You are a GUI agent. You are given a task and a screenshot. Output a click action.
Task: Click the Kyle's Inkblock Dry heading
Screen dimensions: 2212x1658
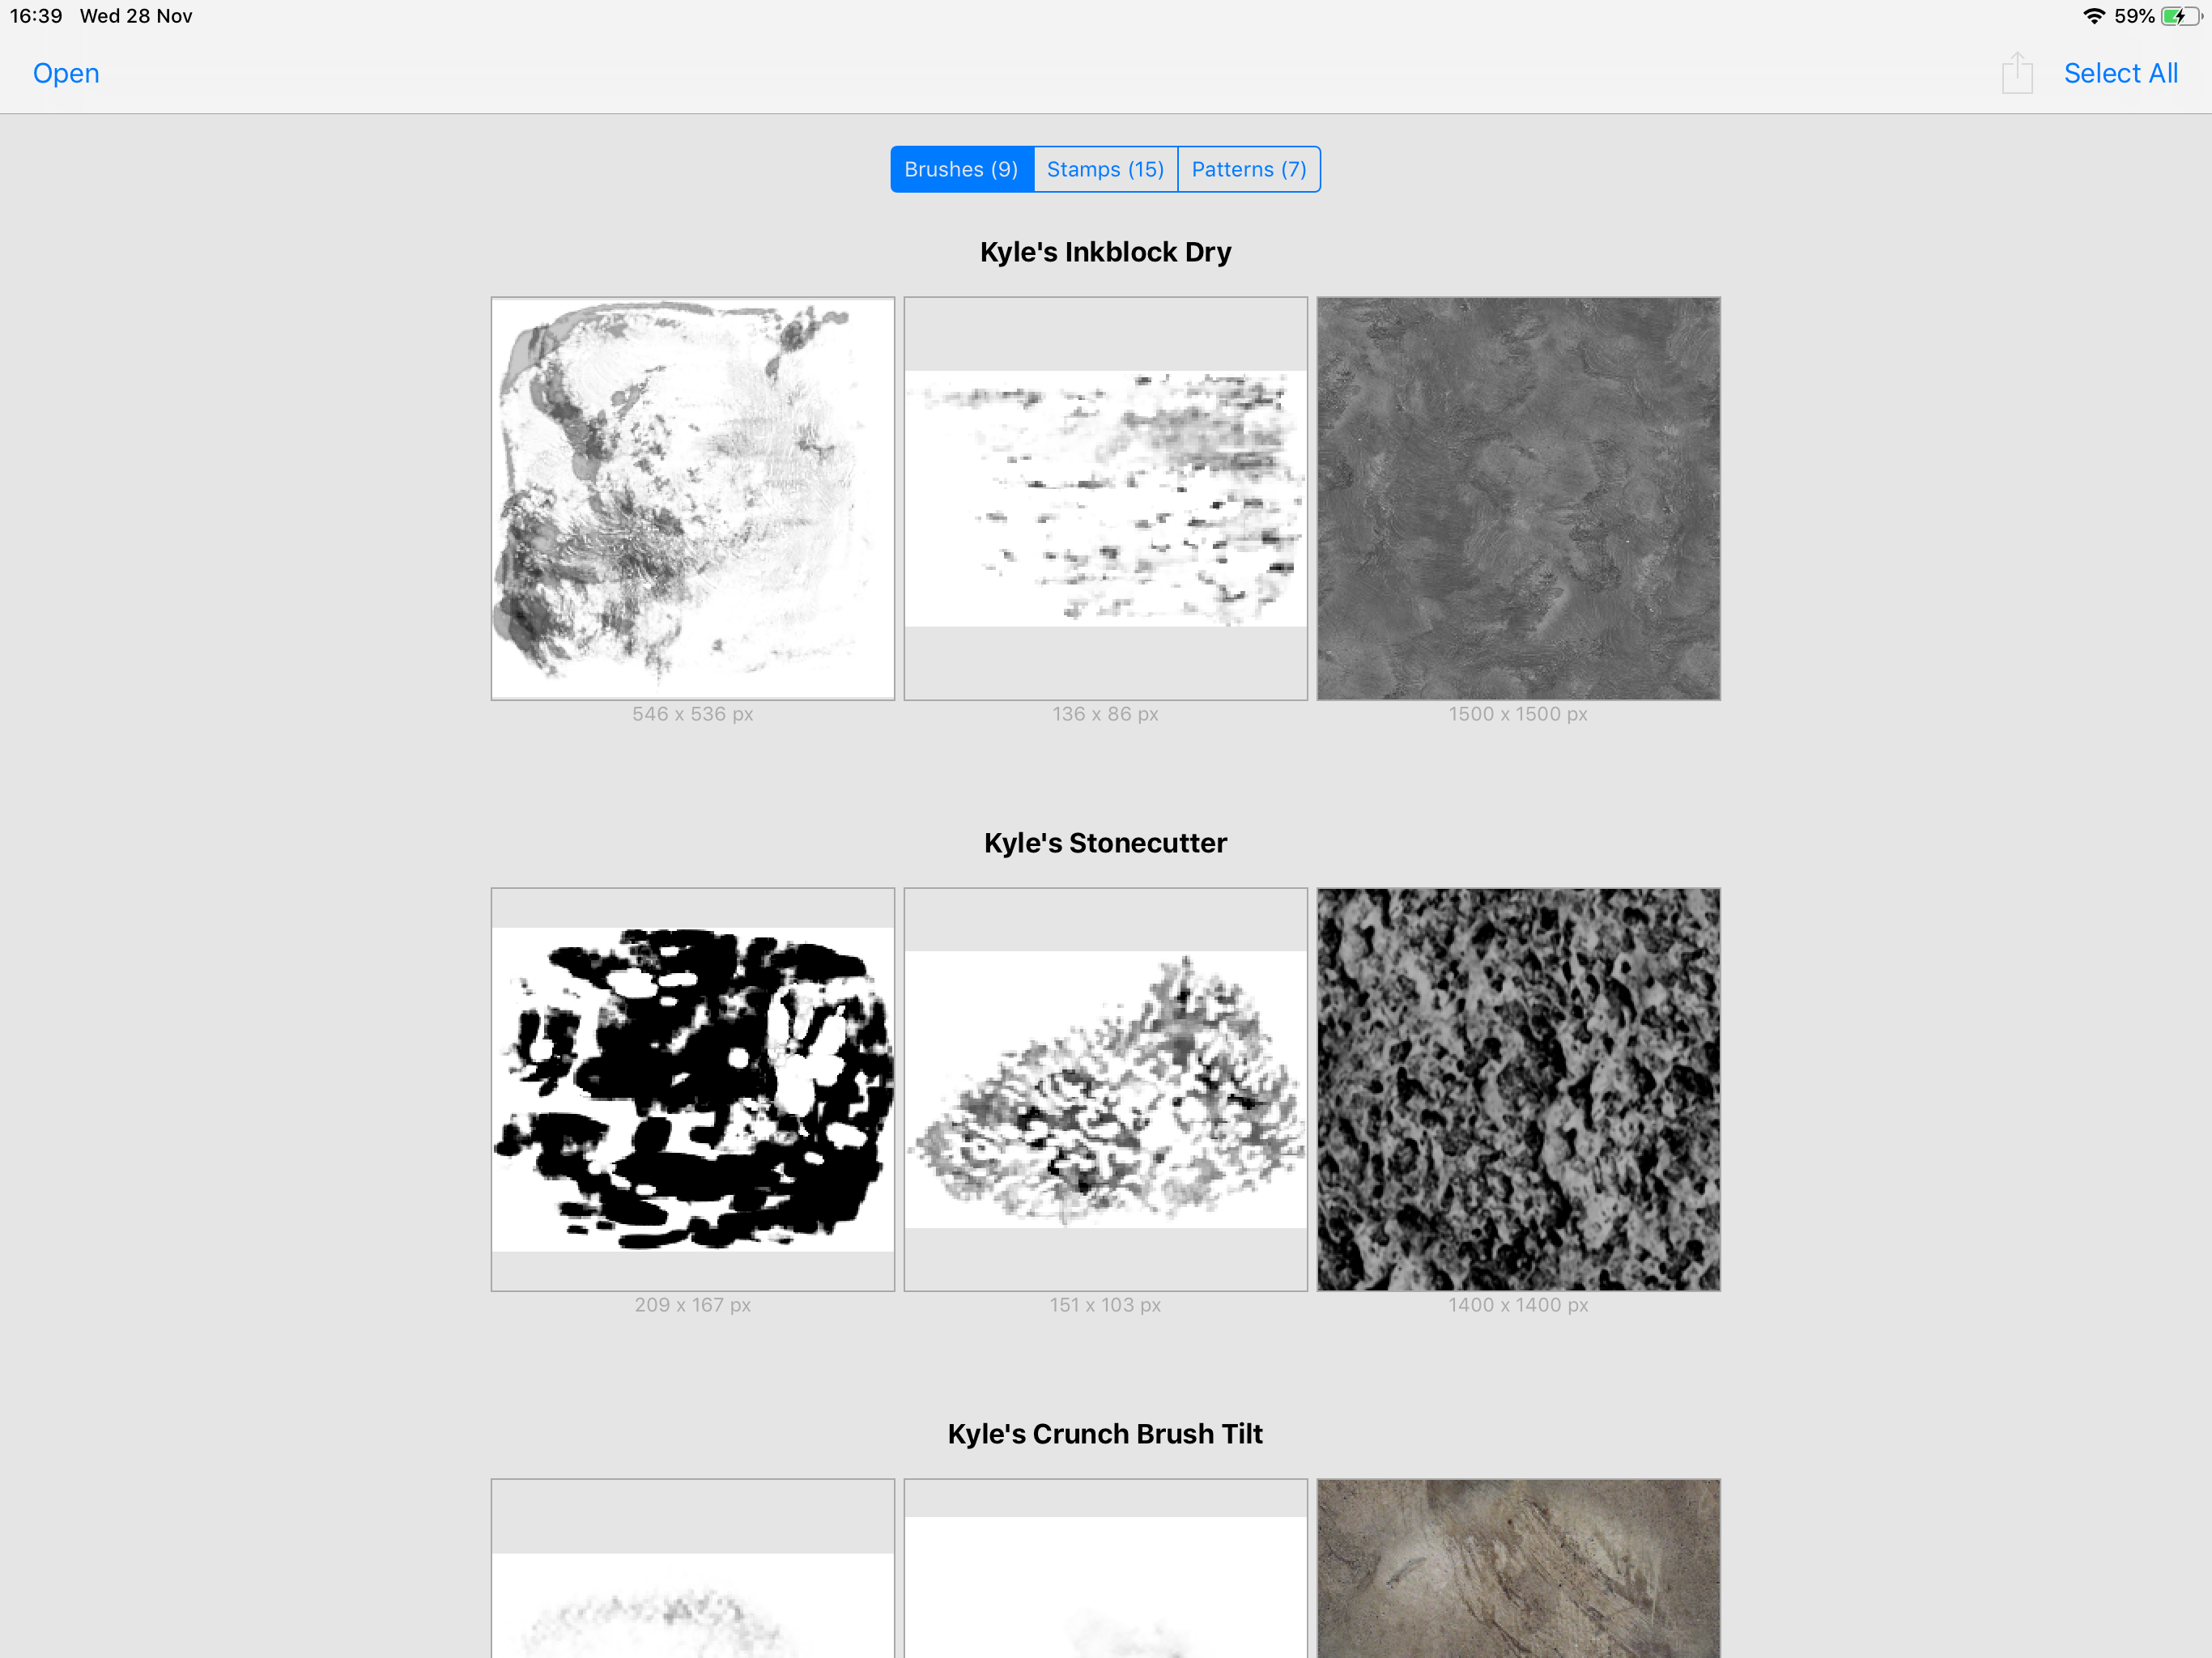tap(1105, 252)
